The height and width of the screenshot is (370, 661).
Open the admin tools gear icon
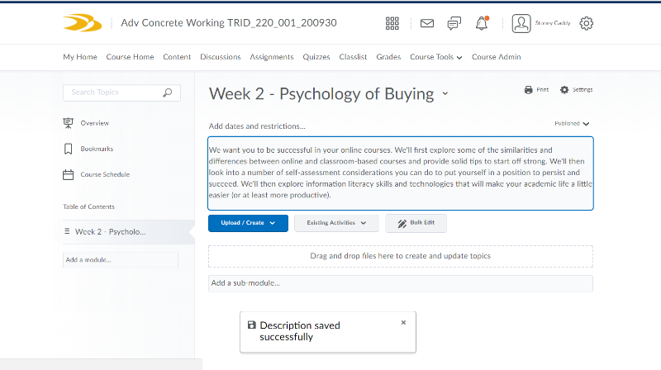point(587,23)
